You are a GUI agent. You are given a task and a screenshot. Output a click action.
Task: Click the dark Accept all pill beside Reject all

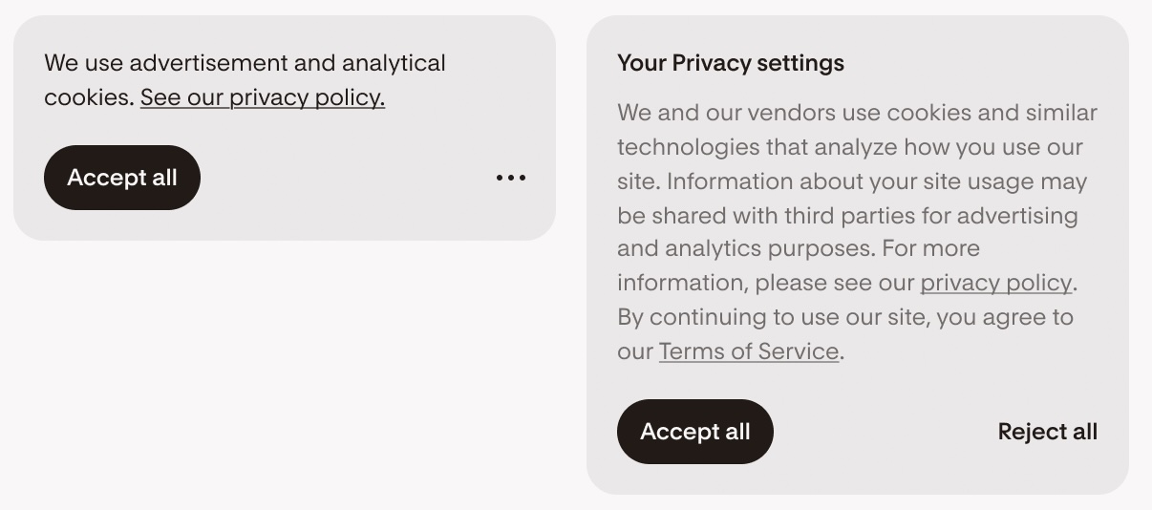695,432
